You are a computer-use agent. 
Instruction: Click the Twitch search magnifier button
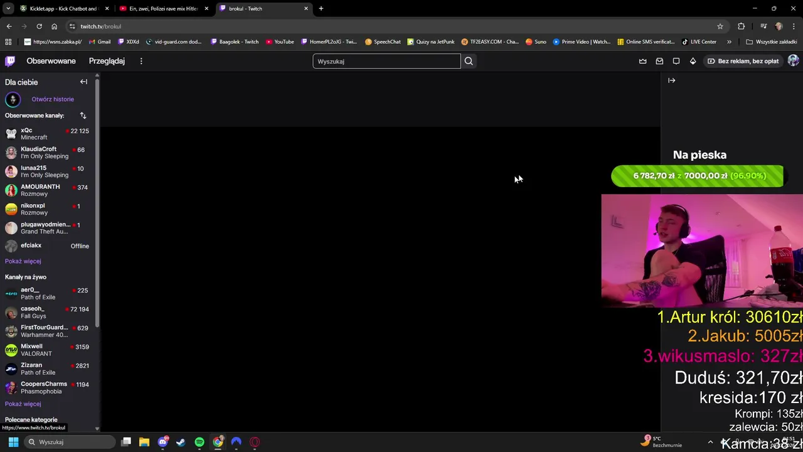click(x=469, y=61)
